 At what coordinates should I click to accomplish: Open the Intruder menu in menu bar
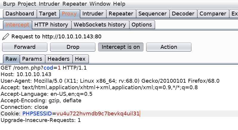[x=53, y=4]
